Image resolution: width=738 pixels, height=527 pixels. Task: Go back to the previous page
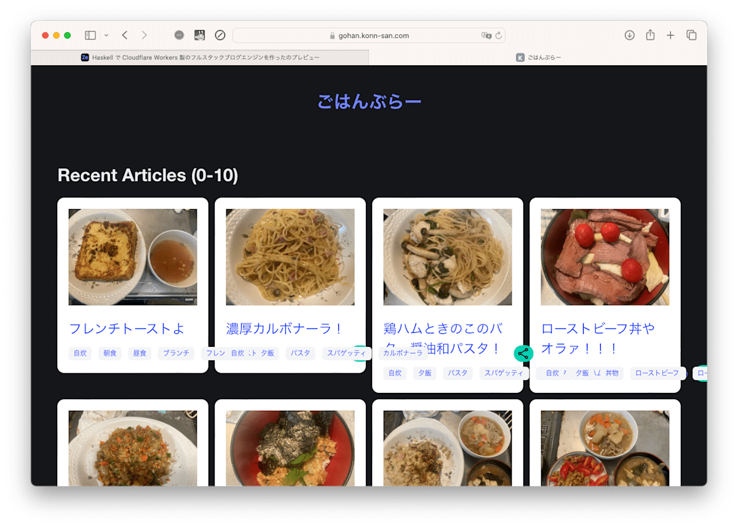click(x=125, y=36)
